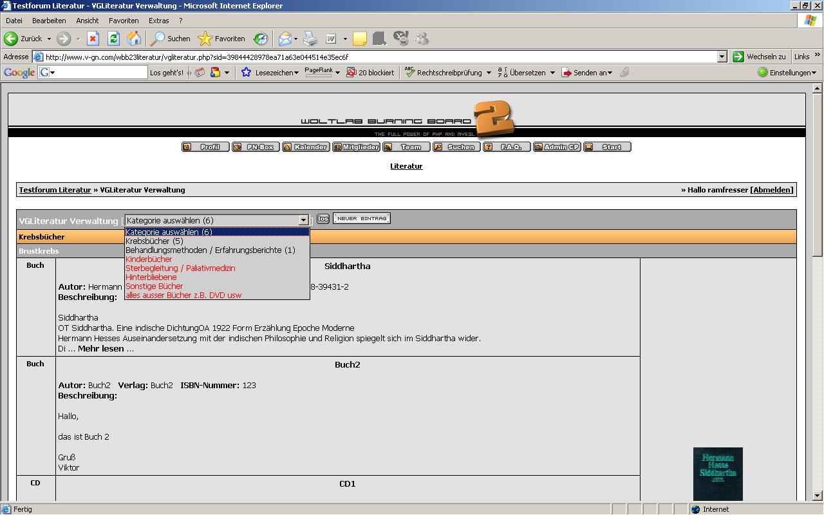824x515 pixels.
Task: Click the History icon in toolbar
Action: [x=260, y=39]
